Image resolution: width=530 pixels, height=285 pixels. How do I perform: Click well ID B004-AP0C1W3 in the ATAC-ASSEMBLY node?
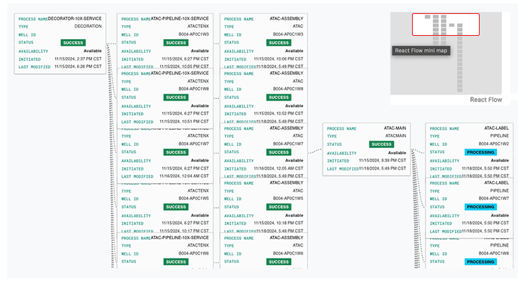point(288,34)
